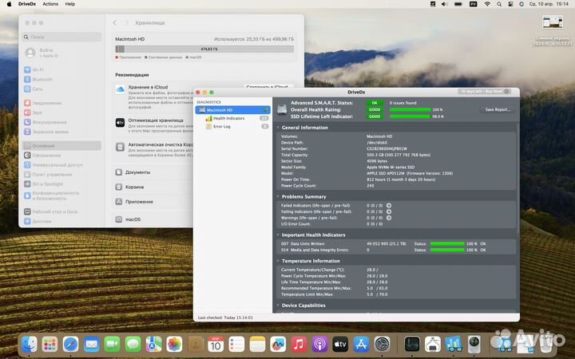Click the Apple ID sign-in row in Settings
The width and height of the screenshot is (575, 359).
[x=61, y=53]
